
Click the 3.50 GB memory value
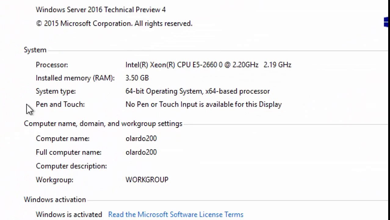[137, 78]
